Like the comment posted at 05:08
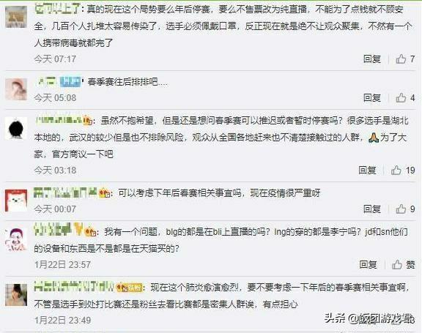This screenshot has height=333, width=422. pos(405,97)
